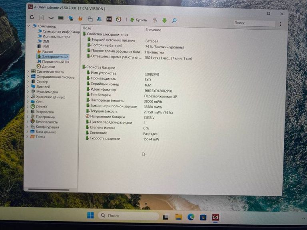Screen dimensions: 307x230
Task: Open the OSD panel icon
Action: 109,19
